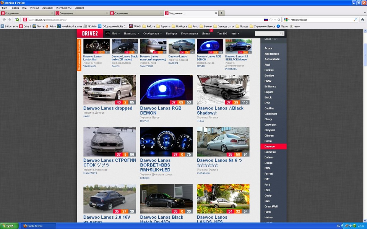
Task: Click the orange Максимальный овердрайв side label
Action: (79, 55)
